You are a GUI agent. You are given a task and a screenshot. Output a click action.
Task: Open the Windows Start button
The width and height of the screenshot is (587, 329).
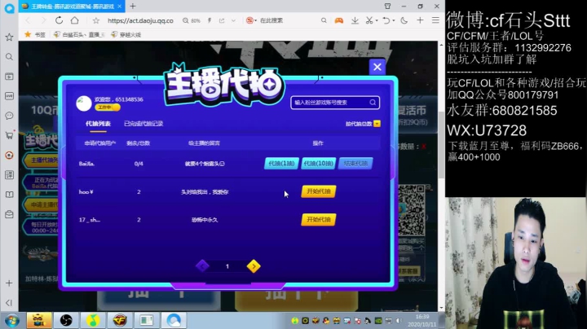pos(11,320)
